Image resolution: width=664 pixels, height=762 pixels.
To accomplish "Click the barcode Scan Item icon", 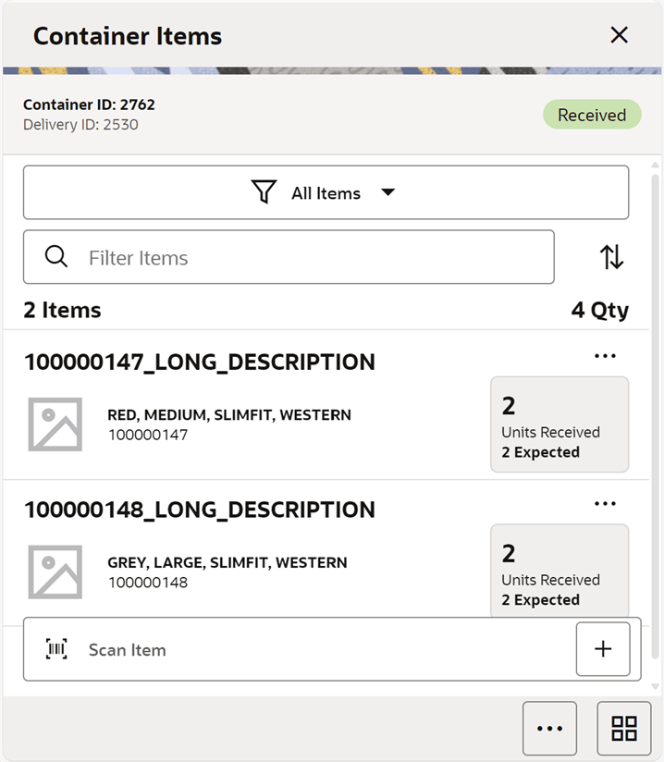I will 55,649.
